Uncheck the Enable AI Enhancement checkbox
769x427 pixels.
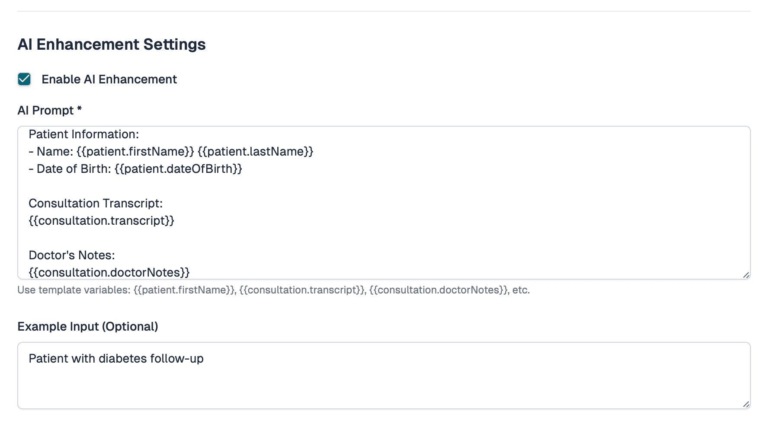point(24,79)
